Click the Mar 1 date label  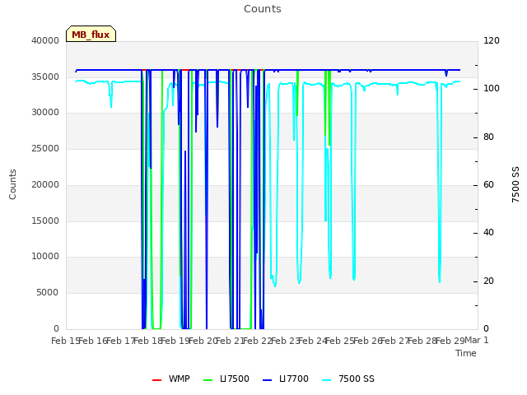click(x=477, y=340)
